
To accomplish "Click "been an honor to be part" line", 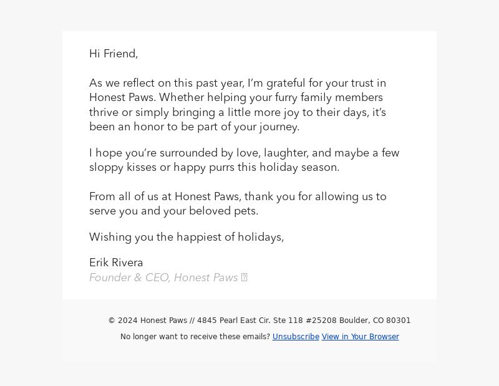I will click(x=194, y=127).
